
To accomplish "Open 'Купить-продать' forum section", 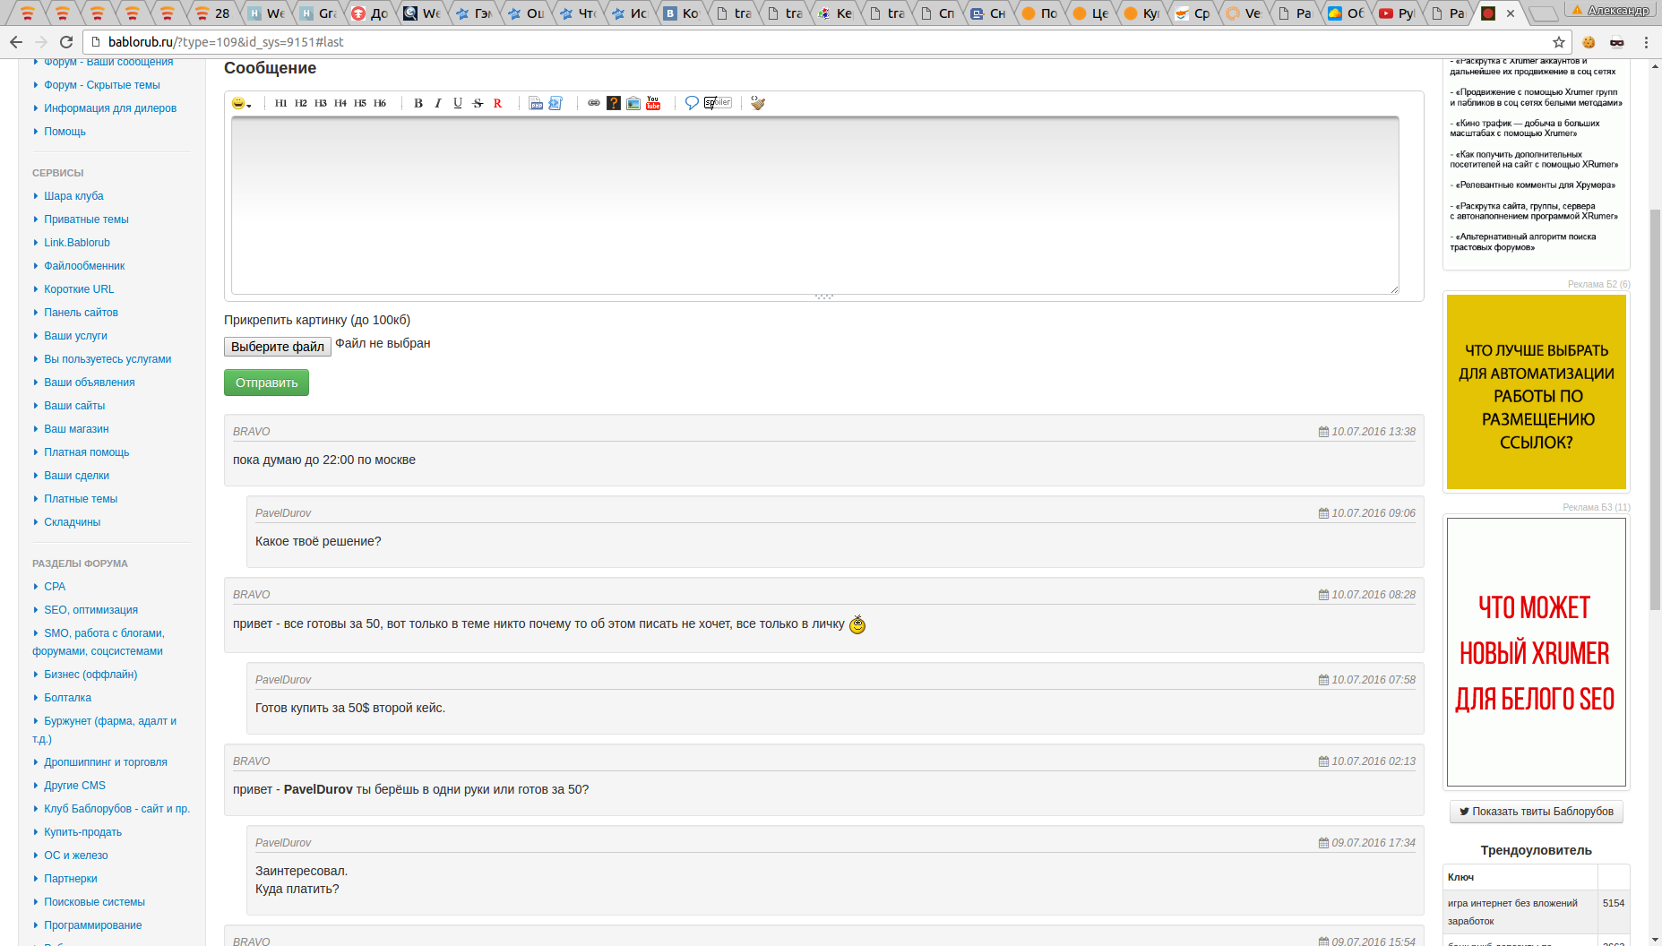I will point(82,832).
